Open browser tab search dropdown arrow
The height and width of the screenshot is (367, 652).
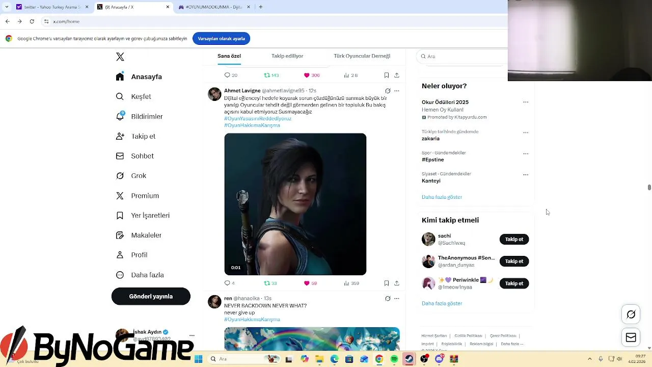click(7, 7)
